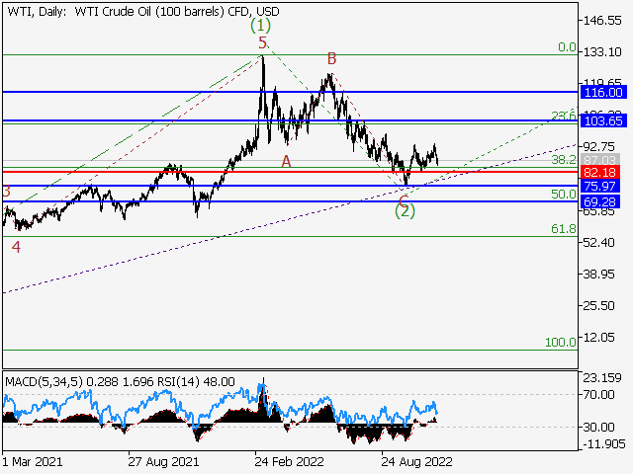Click the red wave A label
This screenshot has width=633, height=474.
click(x=286, y=162)
